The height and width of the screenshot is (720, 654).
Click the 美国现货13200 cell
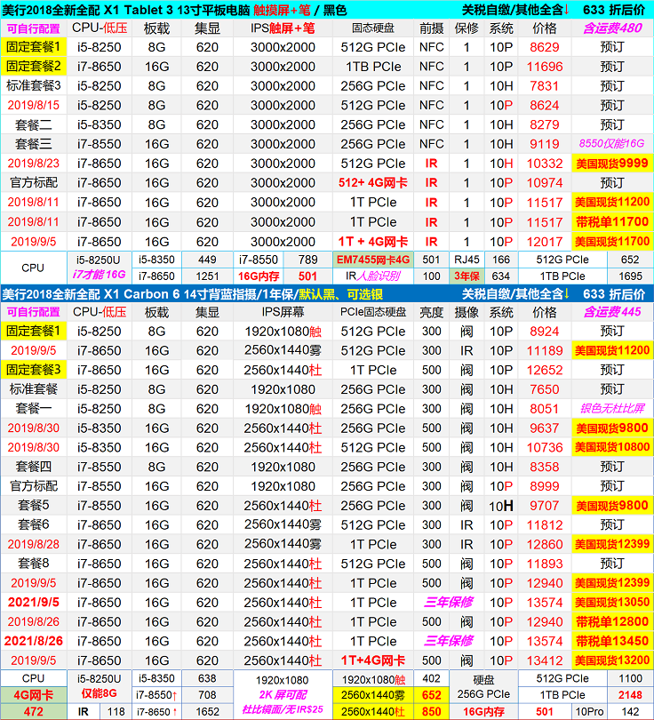tap(613, 660)
